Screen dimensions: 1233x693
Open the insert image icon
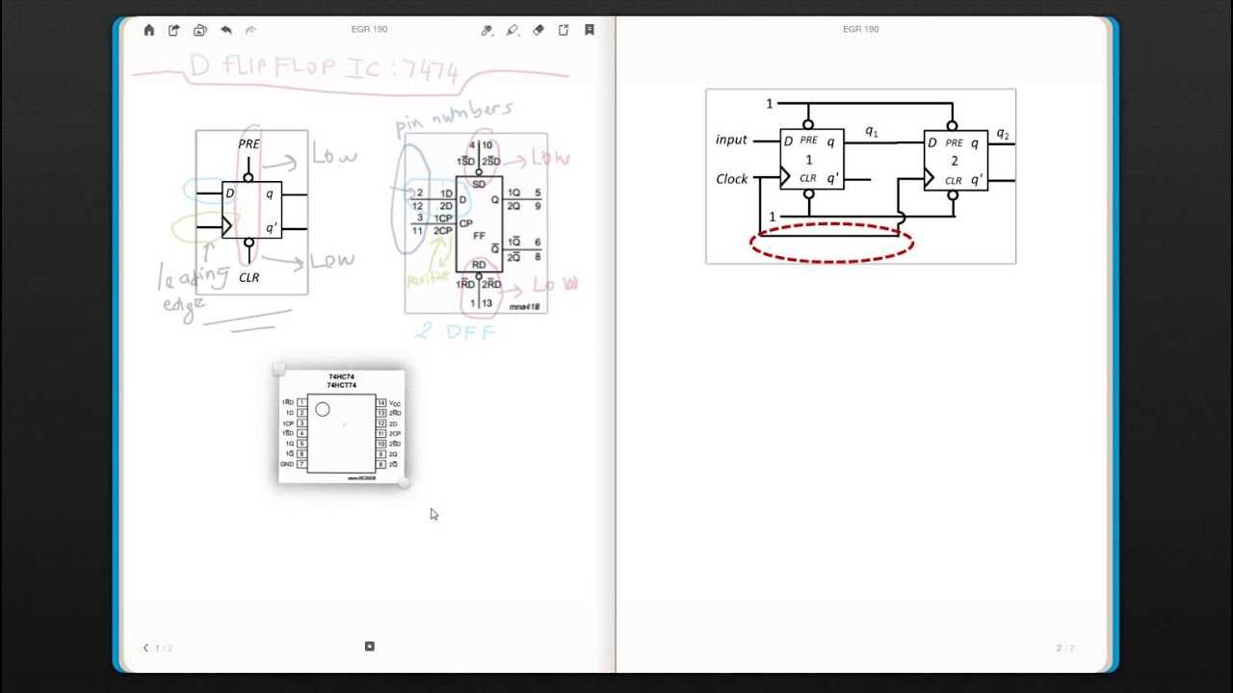(x=200, y=30)
